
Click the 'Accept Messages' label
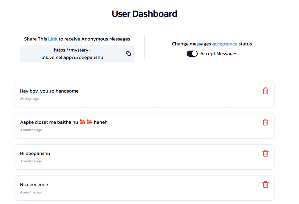(x=219, y=54)
